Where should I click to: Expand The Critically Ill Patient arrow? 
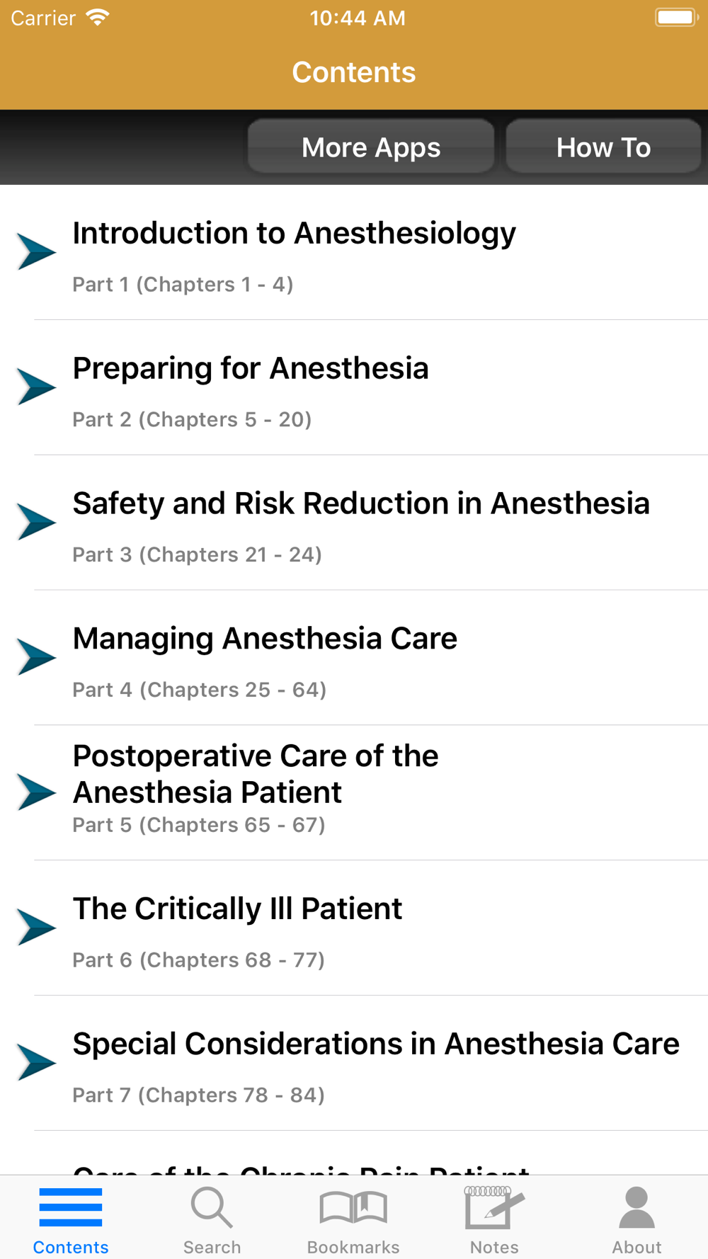36,928
